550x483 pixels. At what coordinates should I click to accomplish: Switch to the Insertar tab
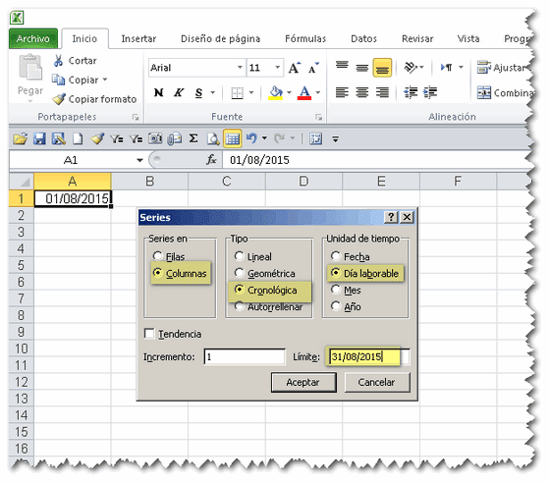click(138, 38)
